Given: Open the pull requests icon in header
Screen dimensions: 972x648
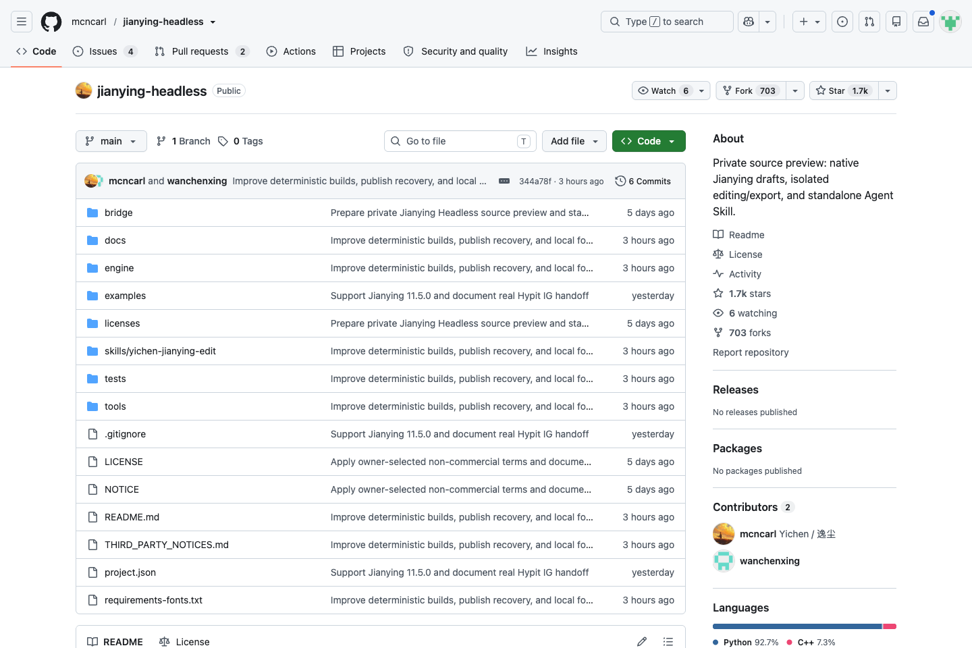Looking at the screenshot, I should (869, 22).
